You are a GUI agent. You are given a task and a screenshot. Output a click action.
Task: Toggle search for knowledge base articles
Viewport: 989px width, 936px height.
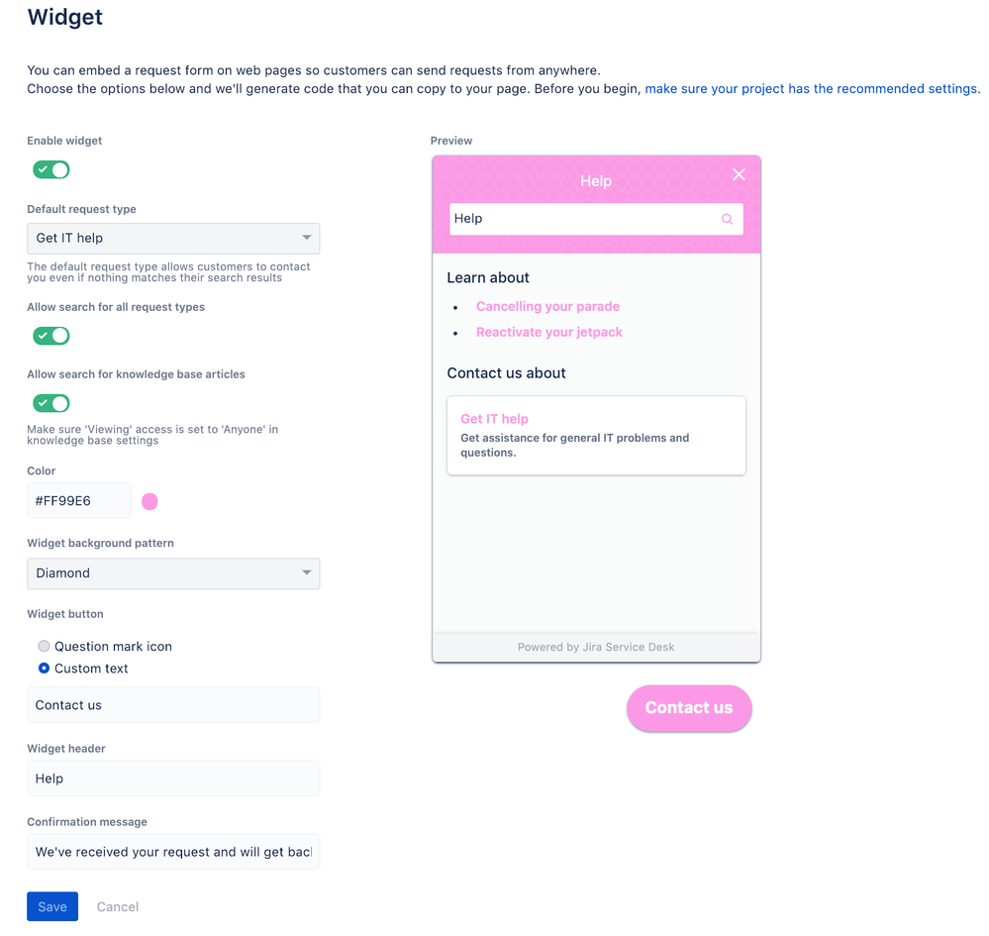click(x=51, y=403)
